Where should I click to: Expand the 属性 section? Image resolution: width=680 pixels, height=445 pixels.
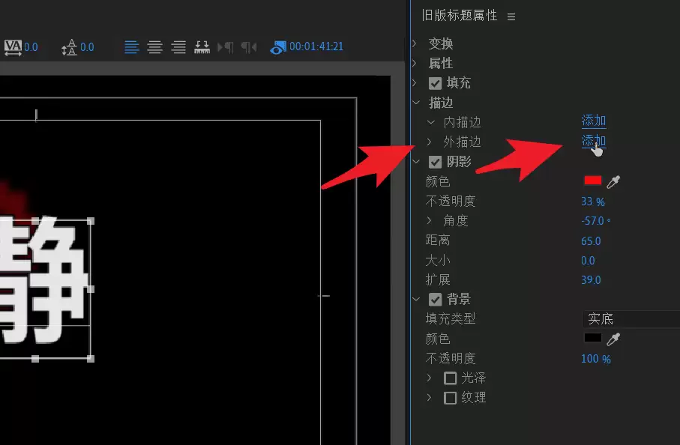[415, 63]
